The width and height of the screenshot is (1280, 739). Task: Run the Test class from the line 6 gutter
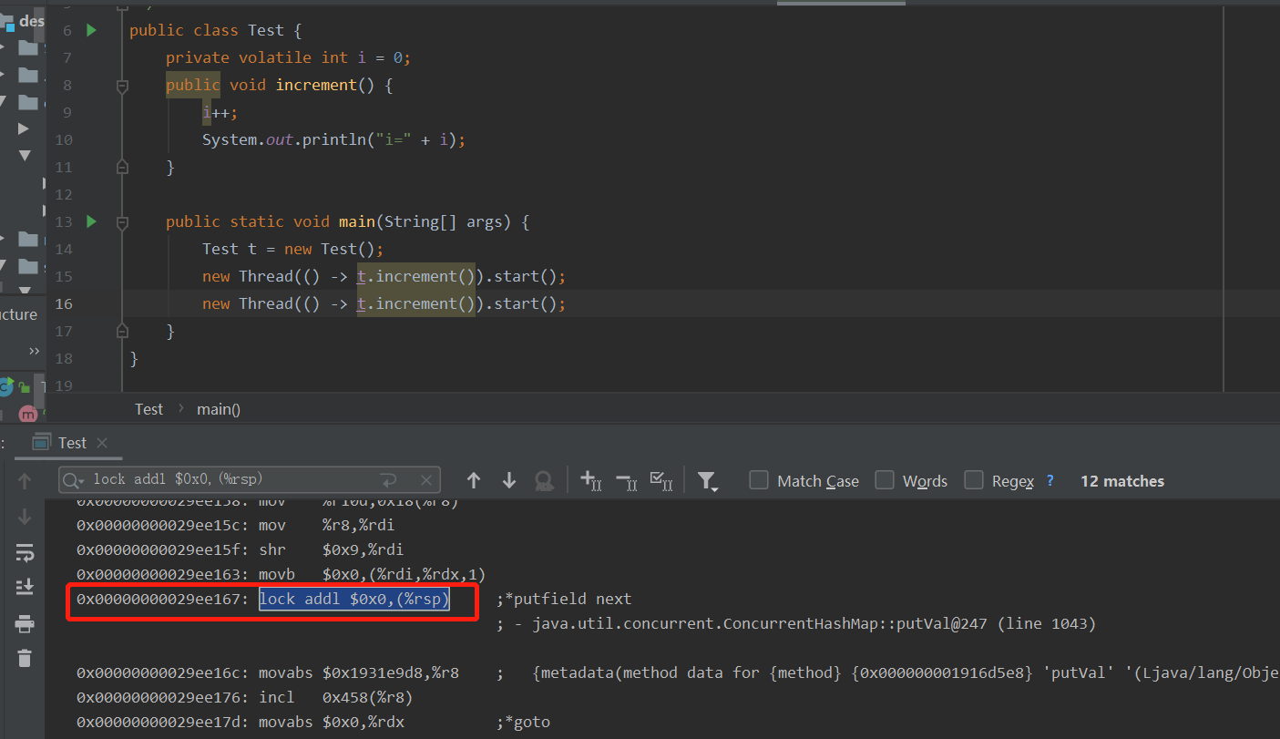click(91, 30)
